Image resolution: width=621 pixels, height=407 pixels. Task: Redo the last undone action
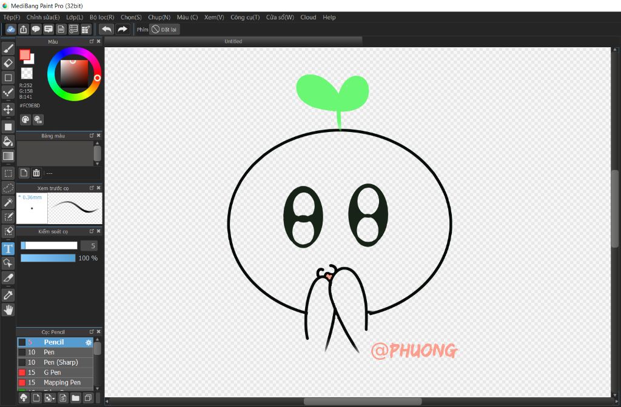[123, 29]
